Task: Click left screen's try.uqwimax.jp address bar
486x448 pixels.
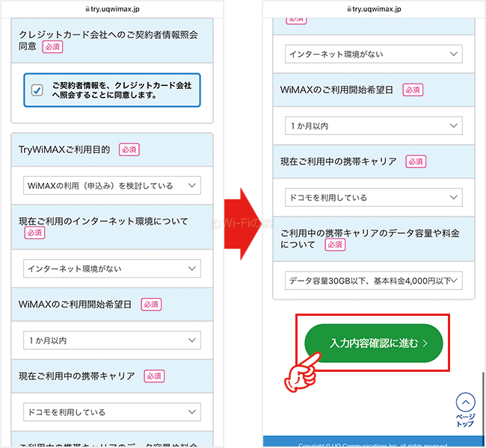Action: [x=112, y=9]
